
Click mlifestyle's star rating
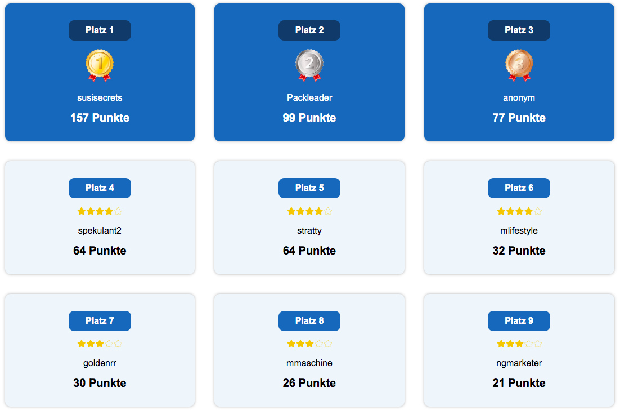[x=519, y=211]
